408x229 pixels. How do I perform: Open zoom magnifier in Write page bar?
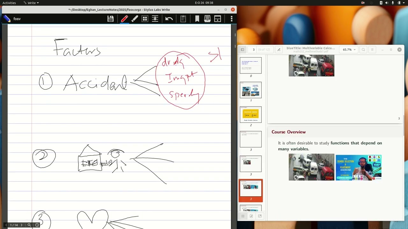tap(29, 225)
